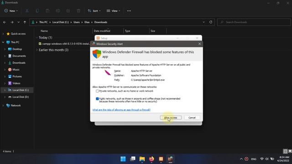Viewport: 292px width, 164px height.
Task: Refresh the Downloads folder
Action: click(x=211, y=22)
